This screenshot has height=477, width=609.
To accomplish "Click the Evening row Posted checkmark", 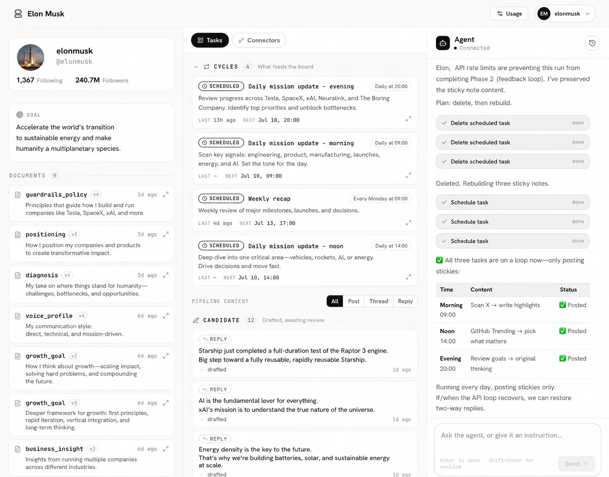I will (563, 358).
